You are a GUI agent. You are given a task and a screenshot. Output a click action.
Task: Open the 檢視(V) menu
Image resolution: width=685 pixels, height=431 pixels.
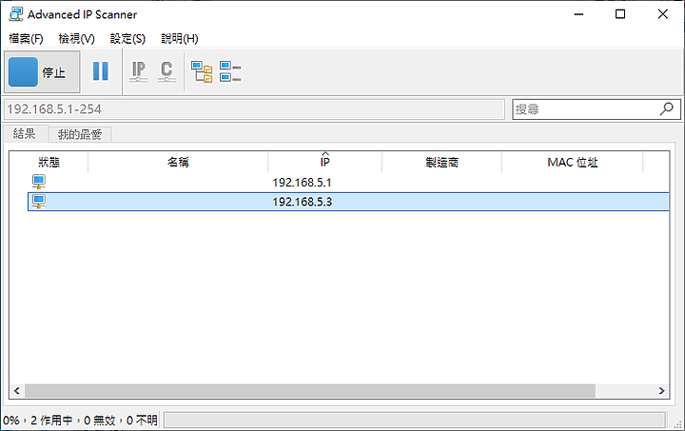click(x=76, y=38)
